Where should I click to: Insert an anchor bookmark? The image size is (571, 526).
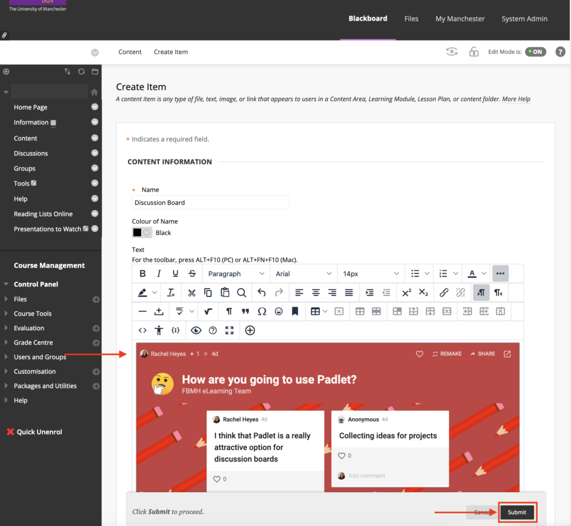click(x=295, y=311)
